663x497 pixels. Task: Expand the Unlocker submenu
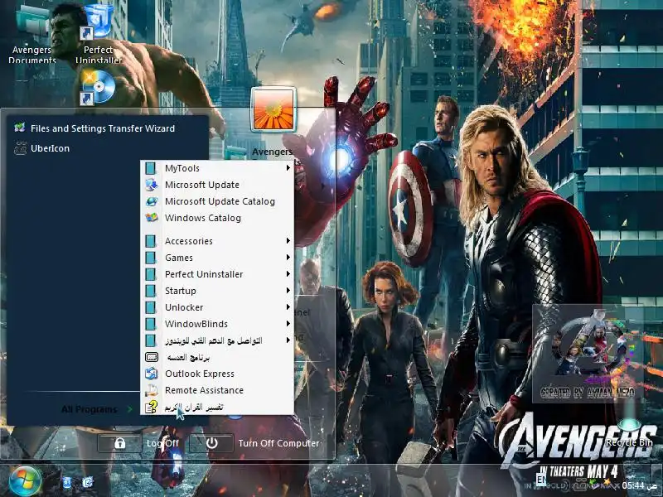217,307
